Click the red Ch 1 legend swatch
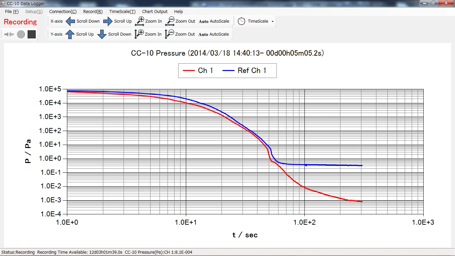 pyautogui.click(x=189, y=71)
